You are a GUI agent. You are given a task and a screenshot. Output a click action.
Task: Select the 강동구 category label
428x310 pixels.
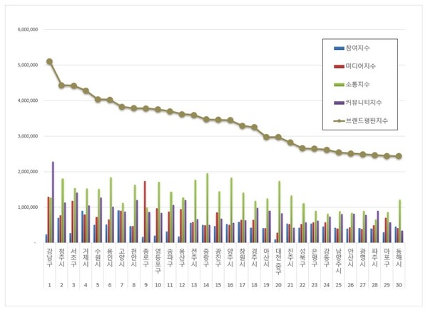pos(327,257)
